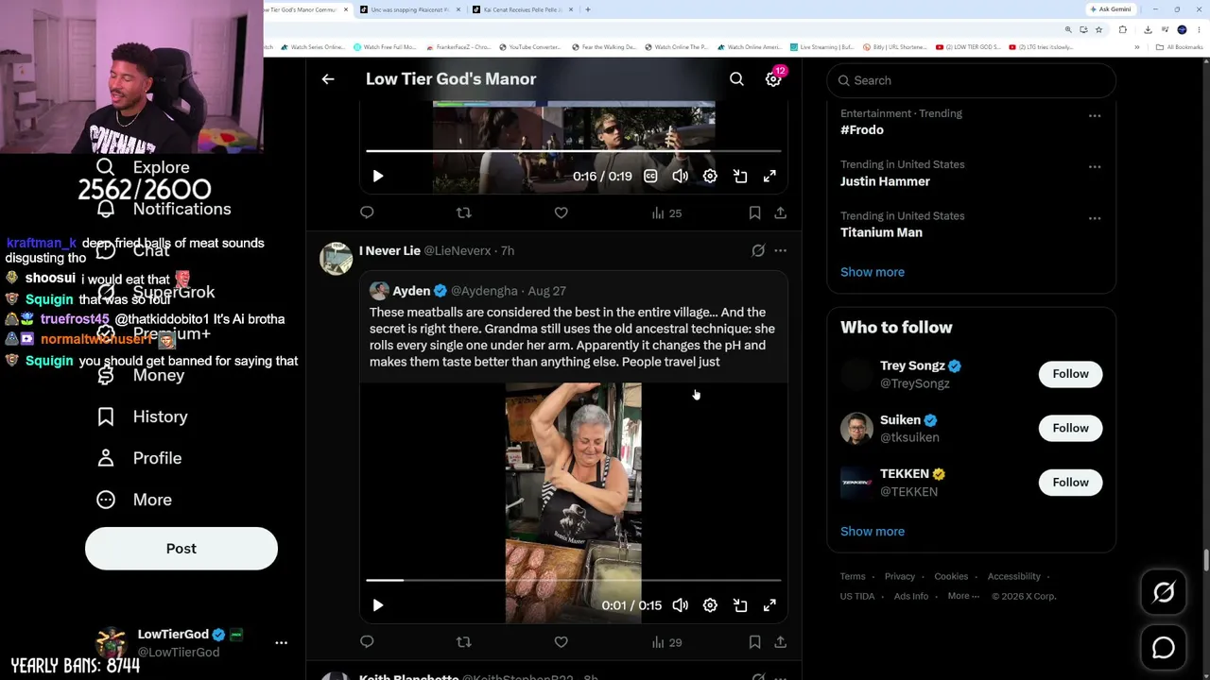The image size is (1210, 680).
Task: Ask Grok about I Never Lie's post
Action: click(x=758, y=250)
